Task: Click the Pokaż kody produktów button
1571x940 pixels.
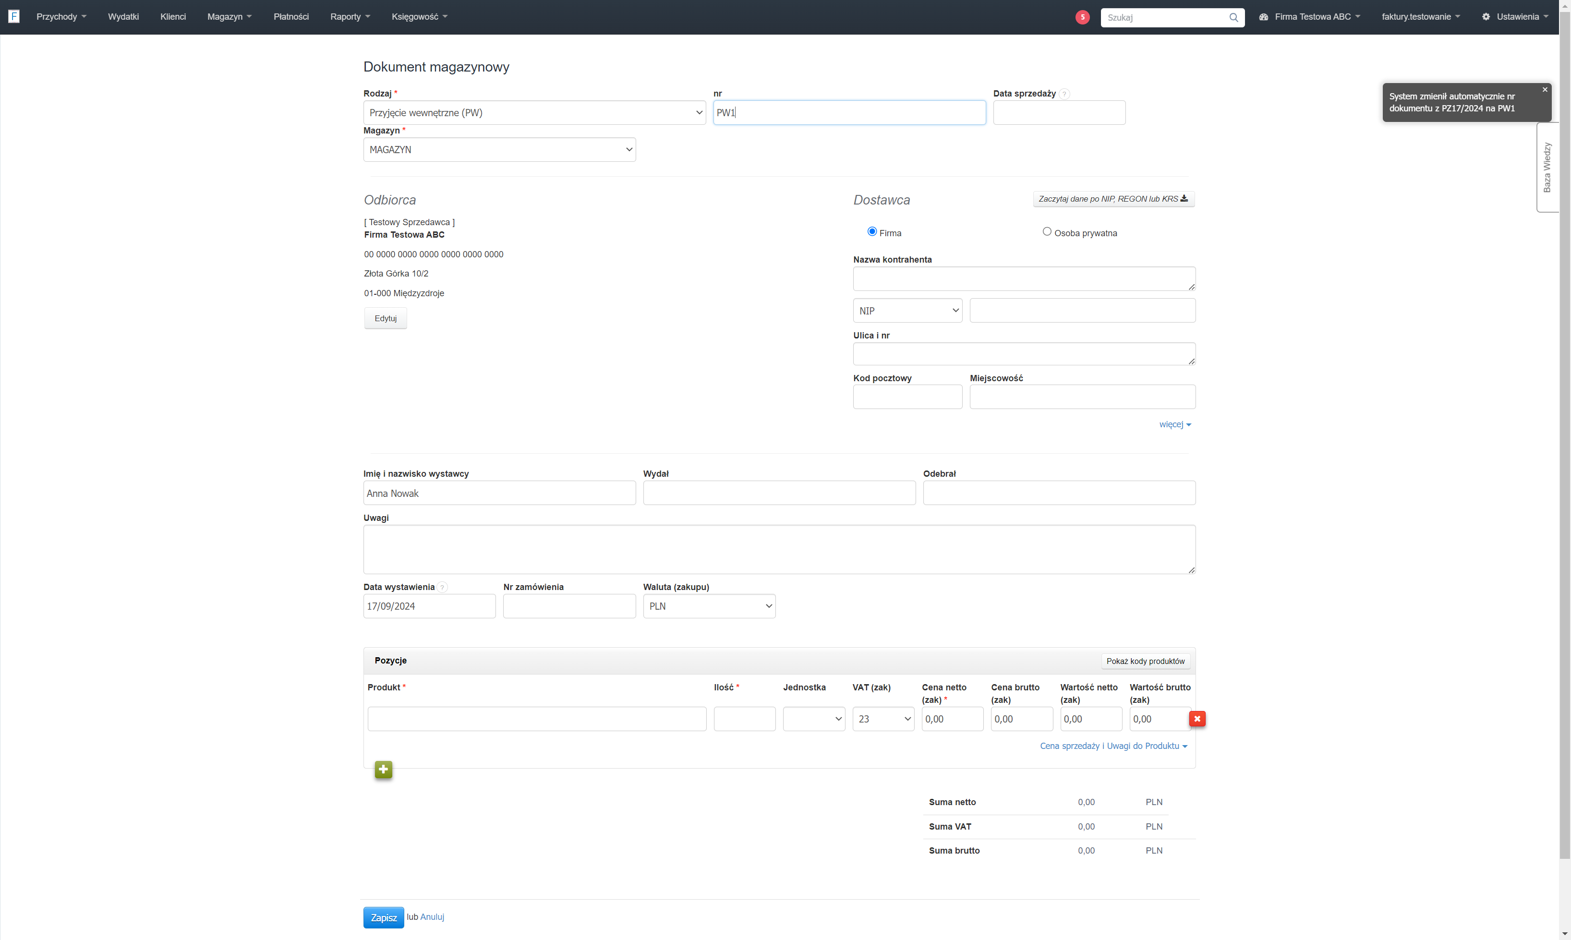Action: coord(1145,661)
